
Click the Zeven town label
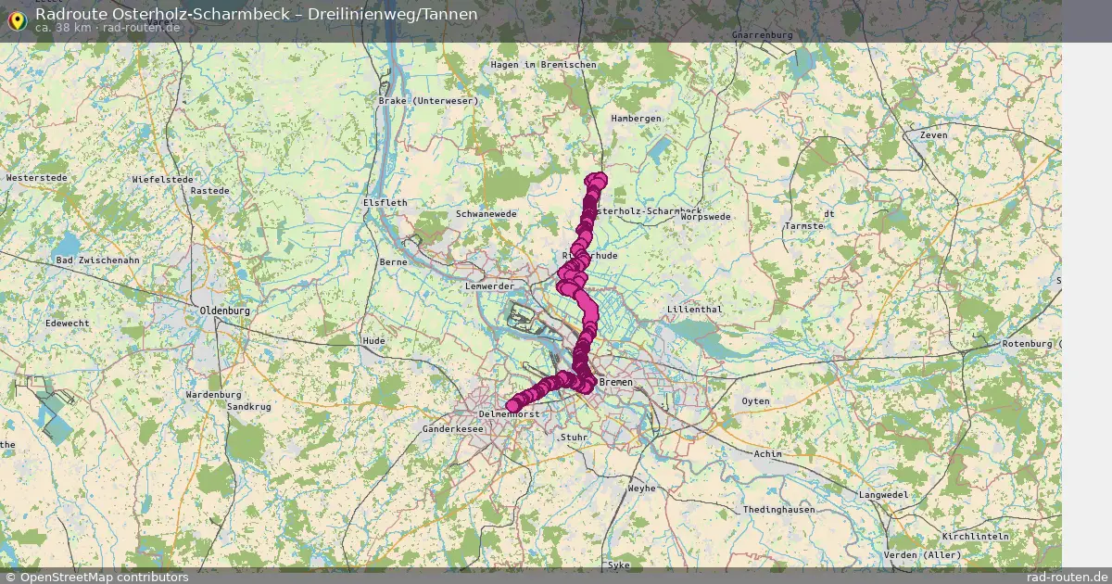(x=935, y=135)
